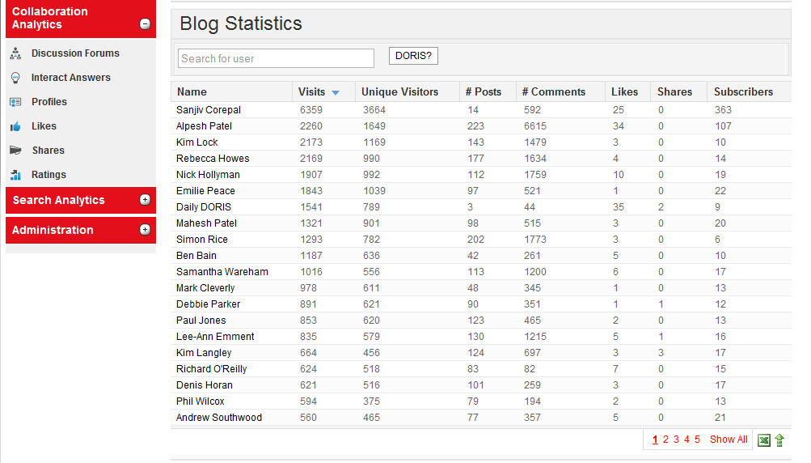Go to page 3 of results

676,440
